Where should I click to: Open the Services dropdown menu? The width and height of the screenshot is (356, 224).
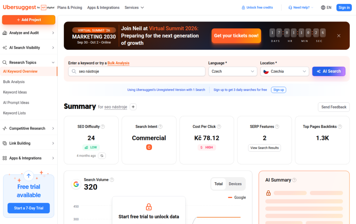coord(134,8)
